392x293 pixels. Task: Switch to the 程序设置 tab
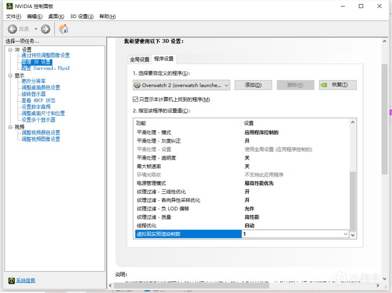pyautogui.click(x=164, y=58)
